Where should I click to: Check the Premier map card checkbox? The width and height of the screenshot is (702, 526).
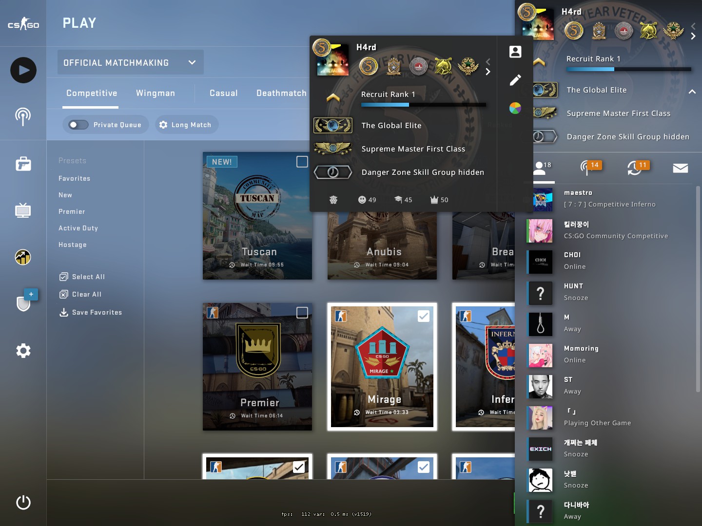(x=302, y=313)
